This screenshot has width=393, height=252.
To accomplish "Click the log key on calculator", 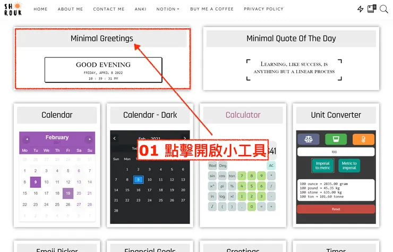I will coord(222,196).
